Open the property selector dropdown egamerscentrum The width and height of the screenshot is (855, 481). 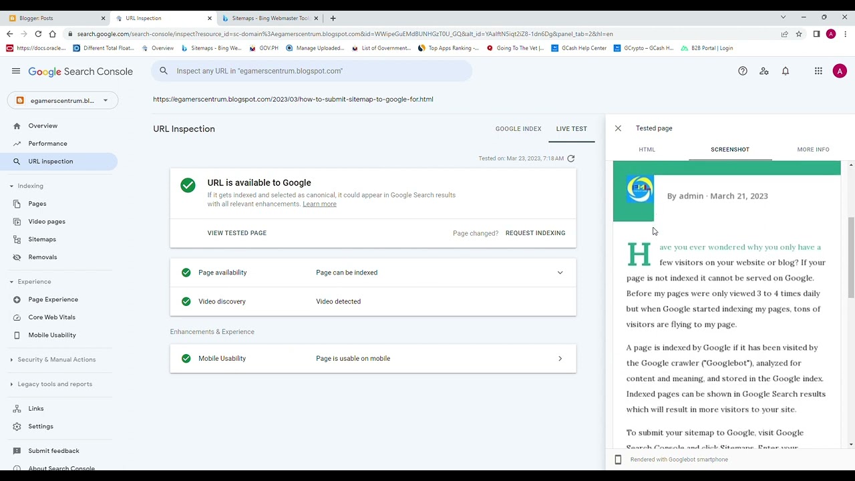(x=63, y=100)
